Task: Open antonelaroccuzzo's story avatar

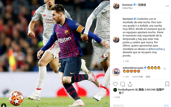Action: [116, 72]
